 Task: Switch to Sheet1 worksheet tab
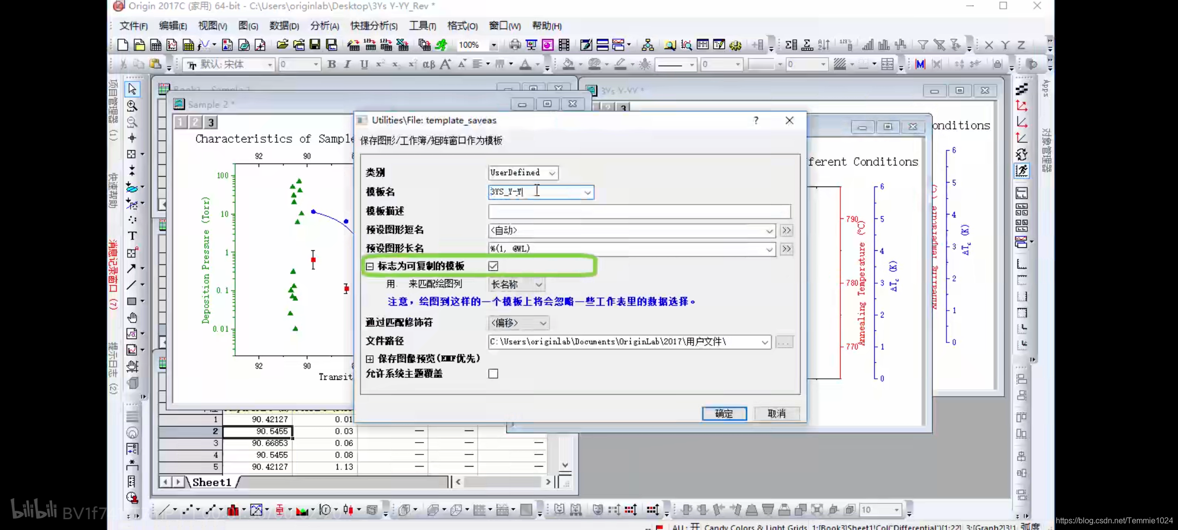[x=212, y=482]
